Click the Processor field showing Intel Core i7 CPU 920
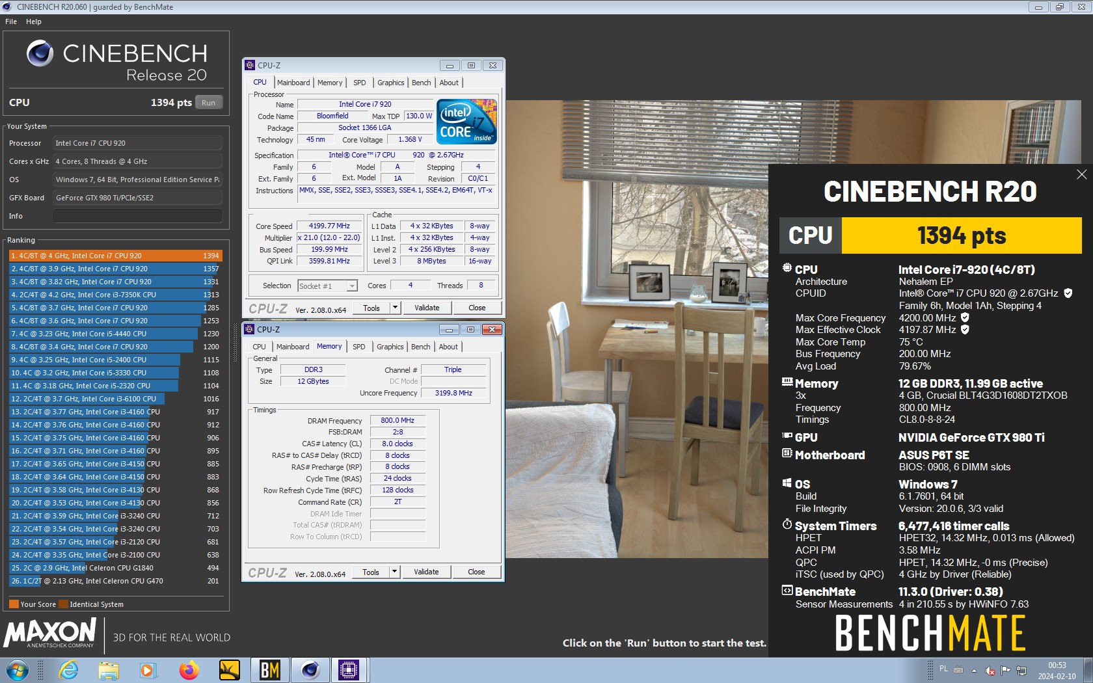This screenshot has height=683, width=1093. point(137,143)
